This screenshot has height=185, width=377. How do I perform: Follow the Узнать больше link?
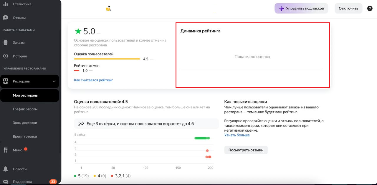pyautogui.click(x=237, y=135)
